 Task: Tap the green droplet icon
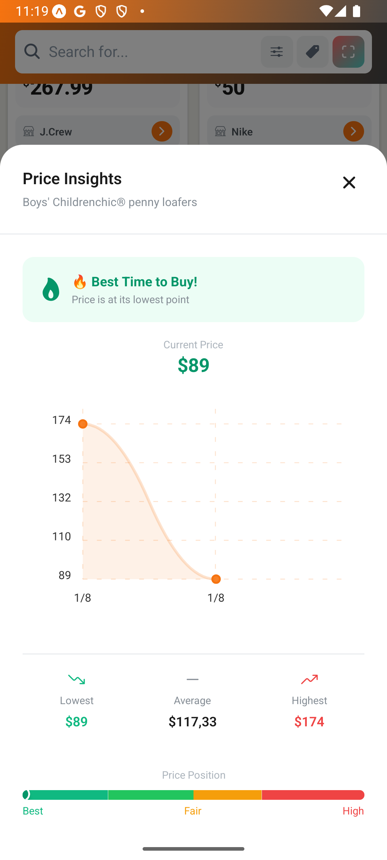51,289
